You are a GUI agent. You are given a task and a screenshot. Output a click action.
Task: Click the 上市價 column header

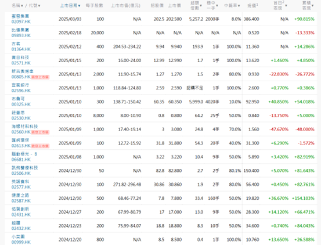coord(174,6)
